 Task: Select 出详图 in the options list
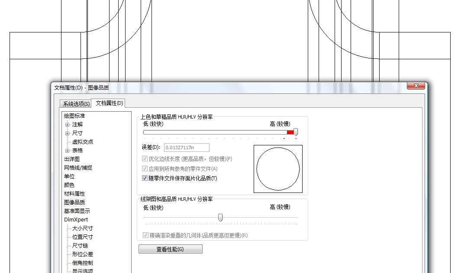click(72, 159)
